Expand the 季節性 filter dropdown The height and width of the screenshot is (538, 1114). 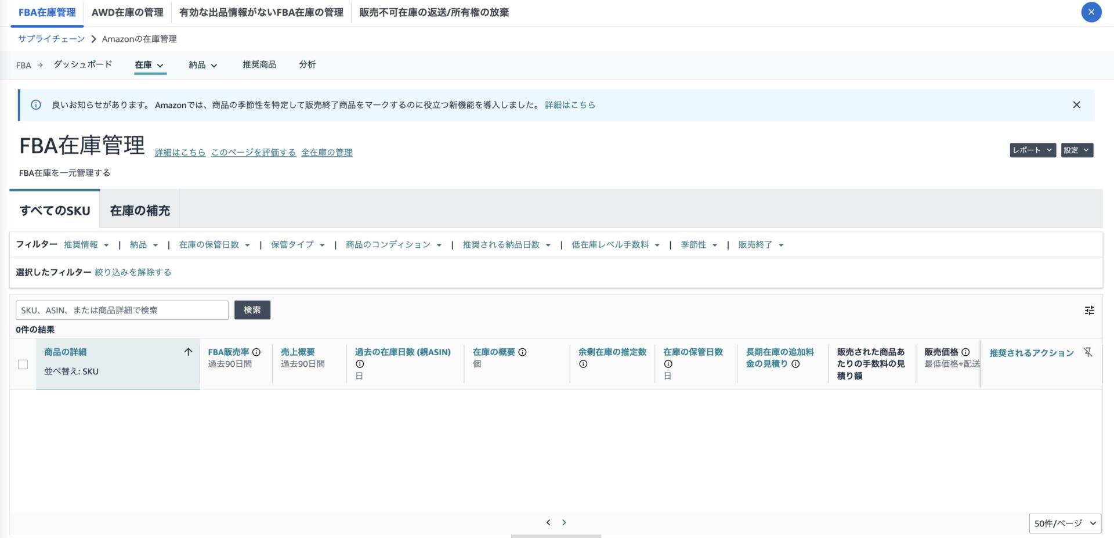(699, 245)
